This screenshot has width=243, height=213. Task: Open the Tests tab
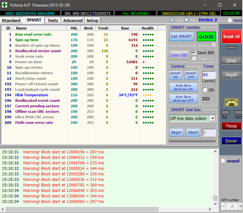tap(53, 20)
